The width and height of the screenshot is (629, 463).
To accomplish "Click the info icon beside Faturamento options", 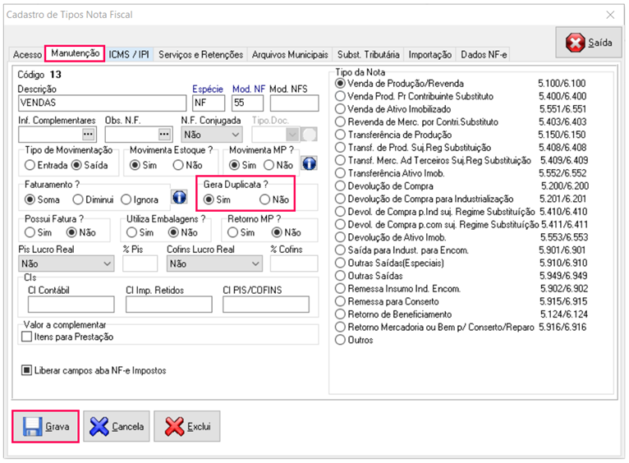I will 179,198.
